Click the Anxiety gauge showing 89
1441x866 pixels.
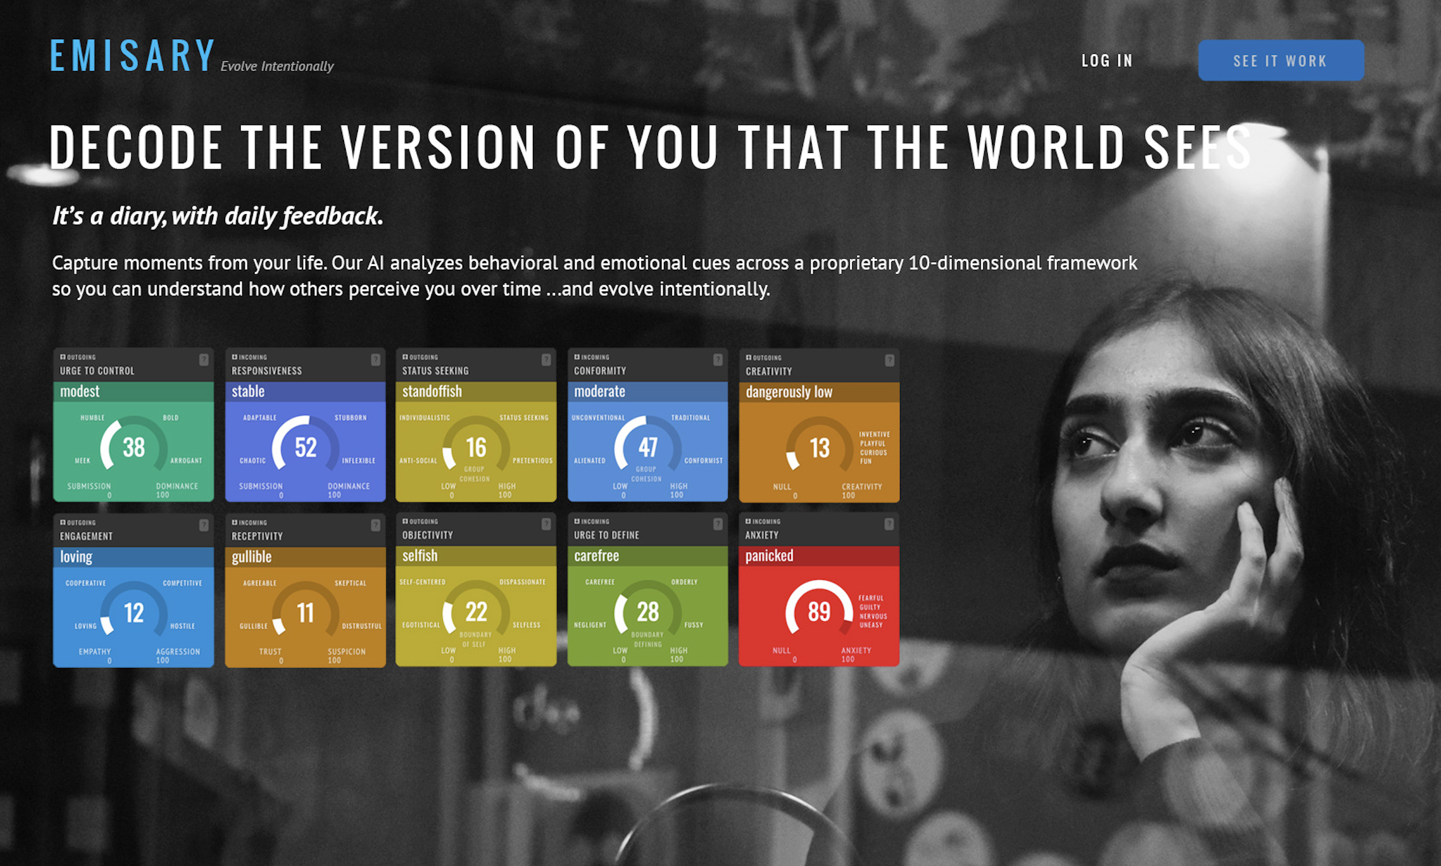pos(819,611)
